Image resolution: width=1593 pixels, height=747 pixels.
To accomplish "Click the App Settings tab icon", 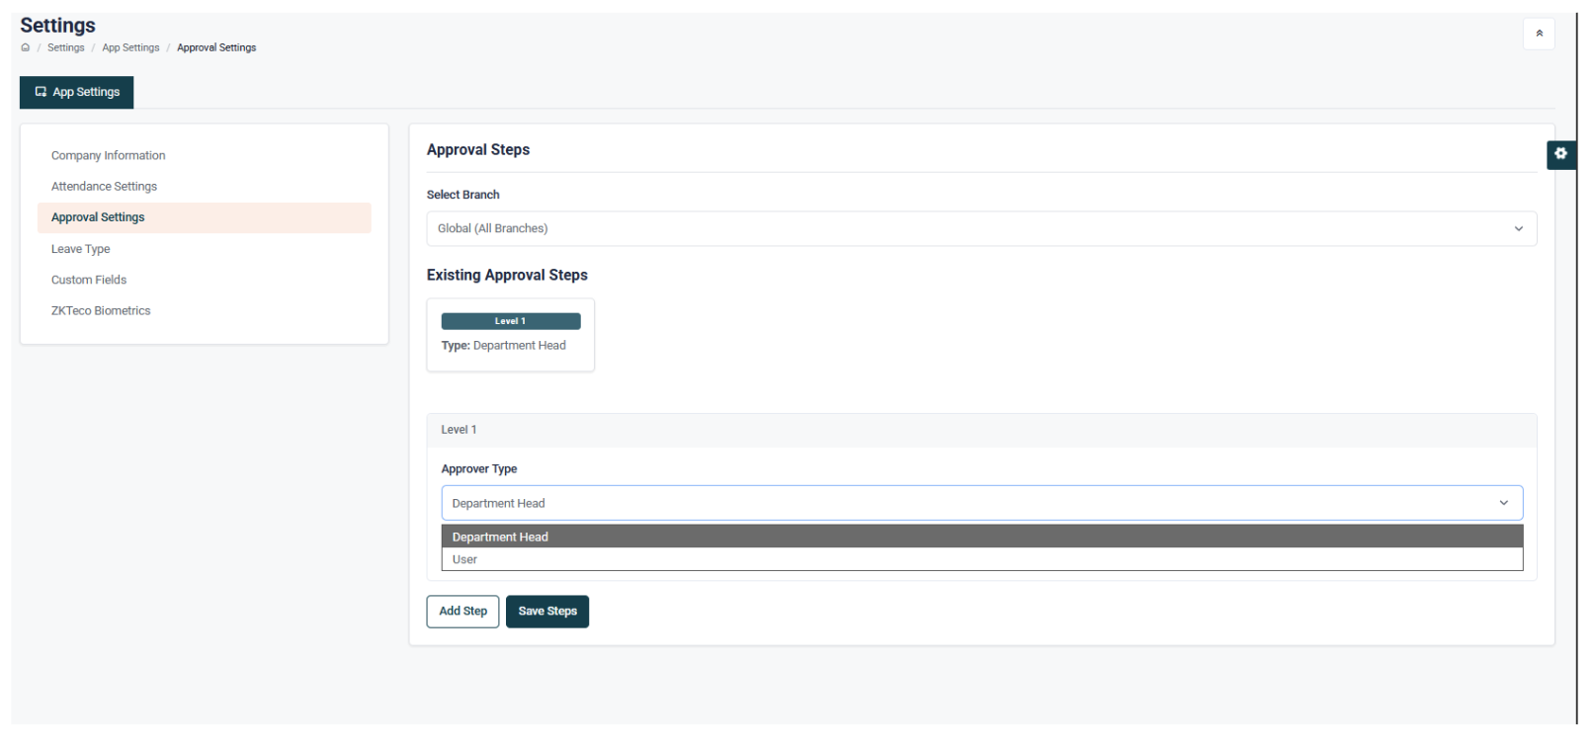I will (42, 92).
